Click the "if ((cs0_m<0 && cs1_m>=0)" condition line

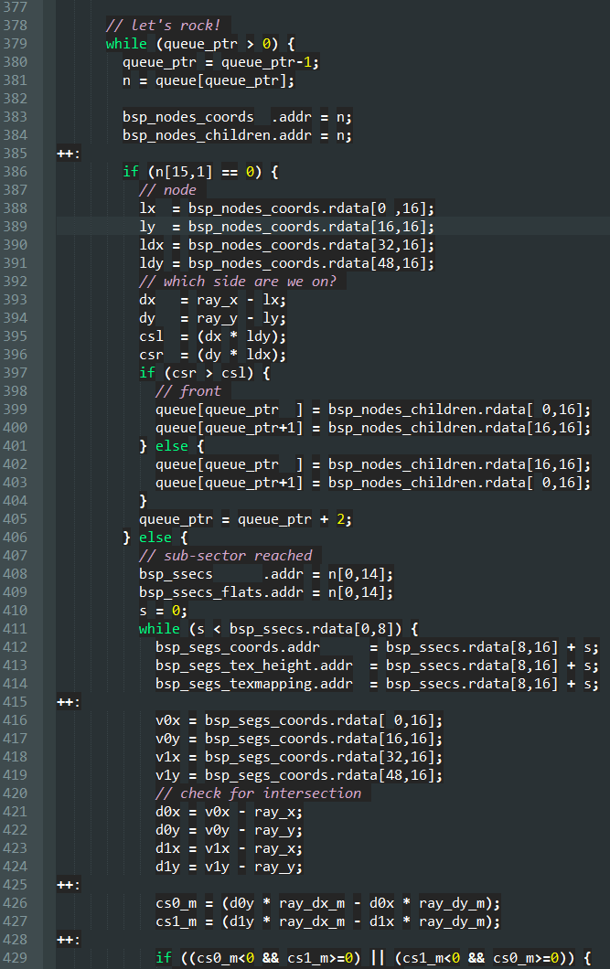373,958
